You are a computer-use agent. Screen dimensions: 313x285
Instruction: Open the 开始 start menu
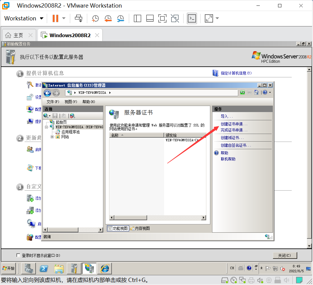tap(9, 268)
